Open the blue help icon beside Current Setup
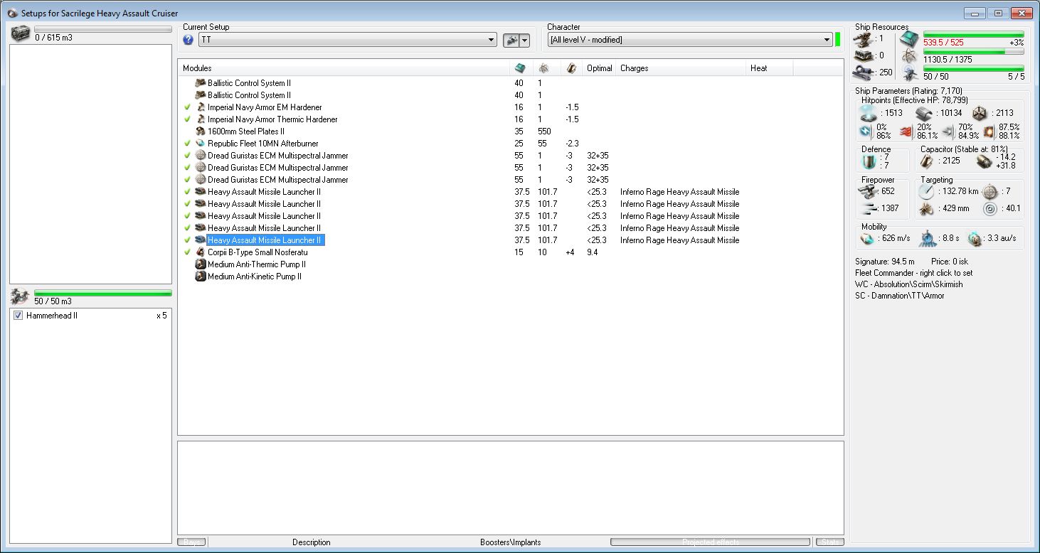Viewport: 1040px width, 553px height. 189,40
